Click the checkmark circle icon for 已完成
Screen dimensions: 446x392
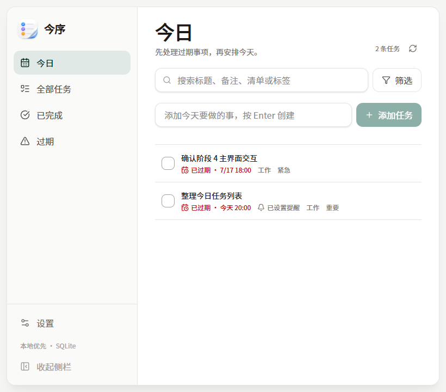[25, 115]
